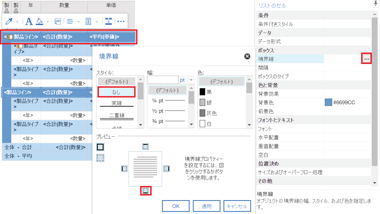This screenshot has width=380, height=214.
Task: Pick the 灰色 gray color swatch
Action: 202,113
